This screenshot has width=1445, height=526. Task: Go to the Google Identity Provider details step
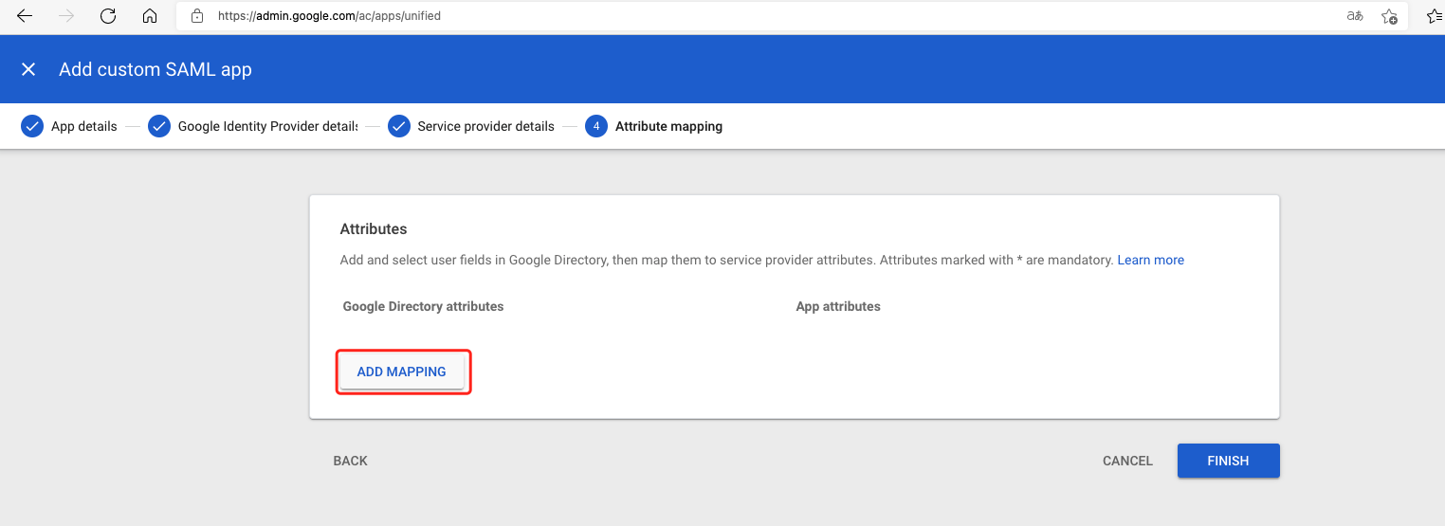tap(268, 126)
